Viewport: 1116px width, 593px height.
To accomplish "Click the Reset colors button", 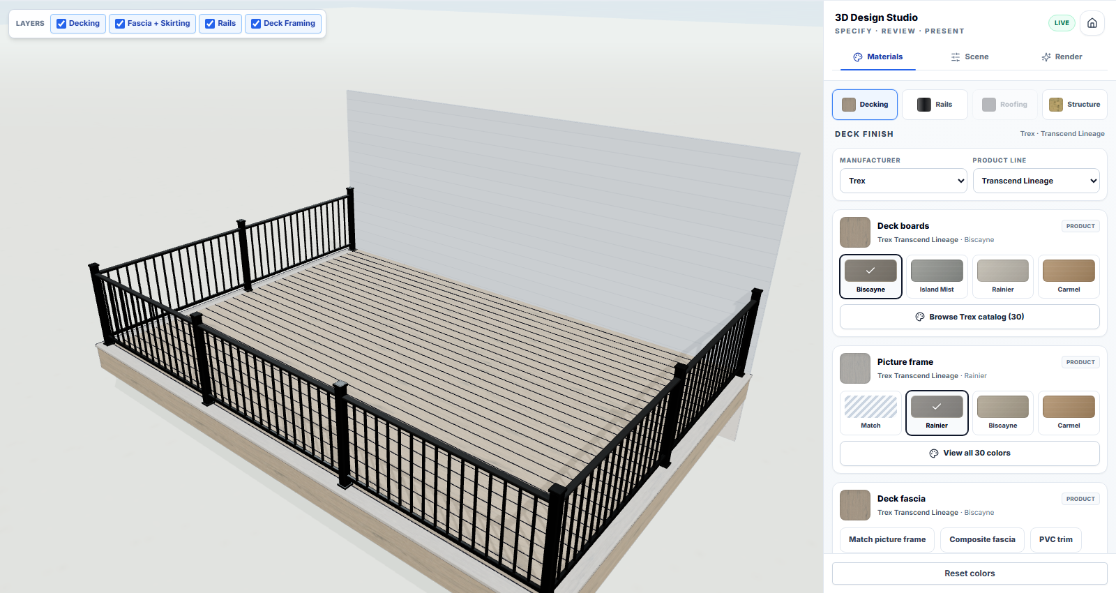I will coord(970,573).
